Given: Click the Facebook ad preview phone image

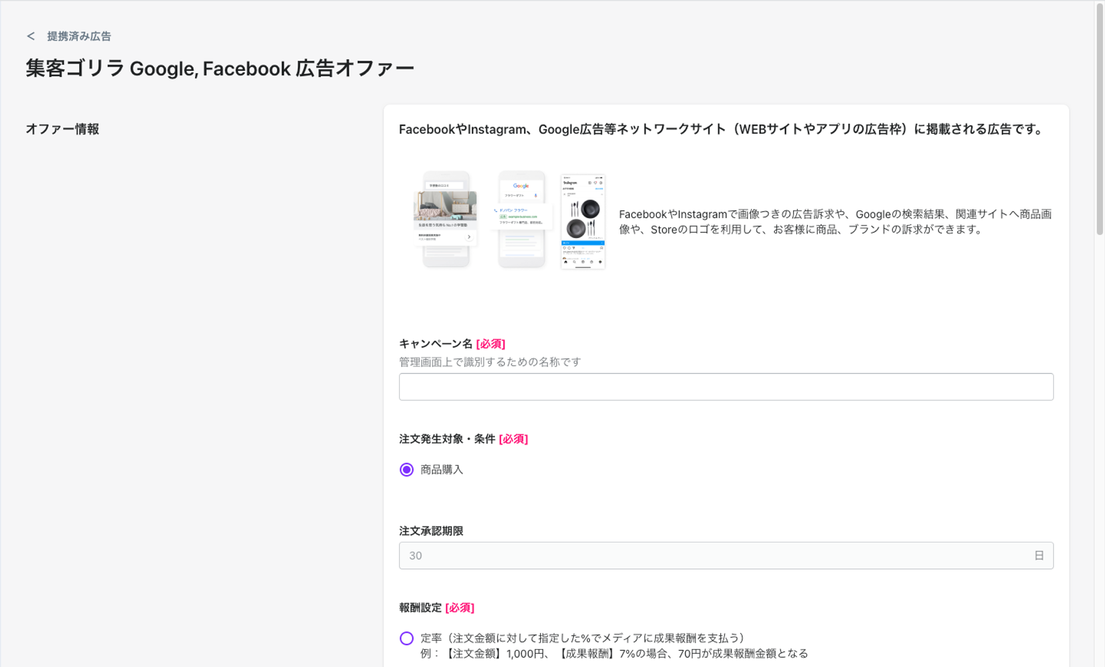Looking at the screenshot, I should (x=445, y=219).
